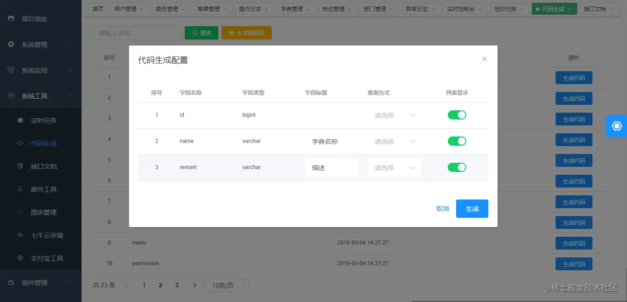This screenshot has height=302, width=627.
Task: Select 代码生成 in the sidebar
Action: 44,143
